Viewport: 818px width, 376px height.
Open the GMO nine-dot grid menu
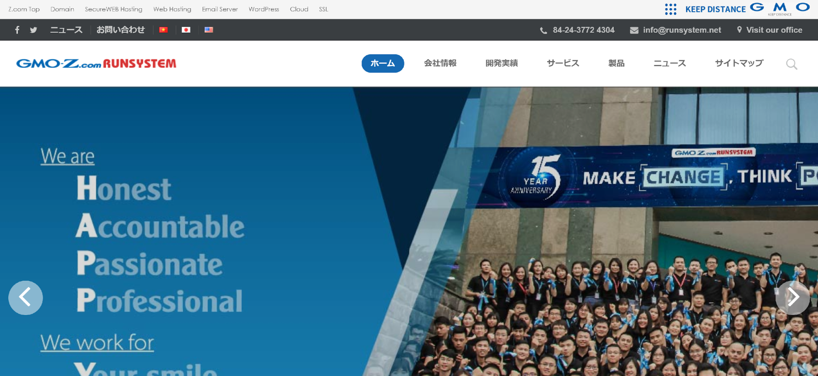(x=671, y=9)
